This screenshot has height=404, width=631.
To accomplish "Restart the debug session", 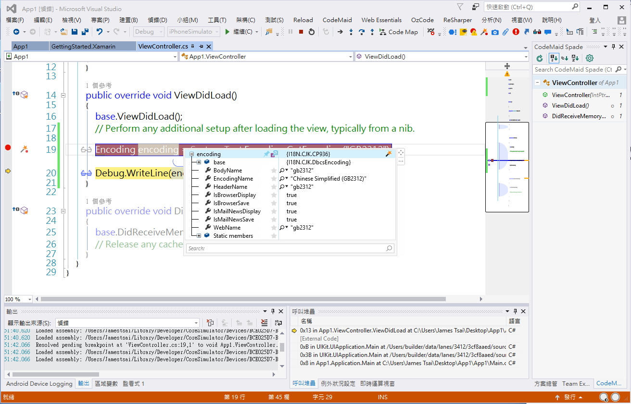I will 312,32.
